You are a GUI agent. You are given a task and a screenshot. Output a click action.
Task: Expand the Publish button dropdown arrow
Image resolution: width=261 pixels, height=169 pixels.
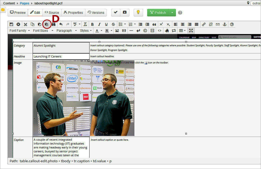[x=172, y=12]
